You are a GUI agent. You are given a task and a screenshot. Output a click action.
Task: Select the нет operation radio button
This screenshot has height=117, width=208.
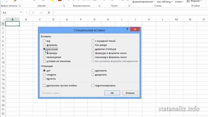click(44, 71)
